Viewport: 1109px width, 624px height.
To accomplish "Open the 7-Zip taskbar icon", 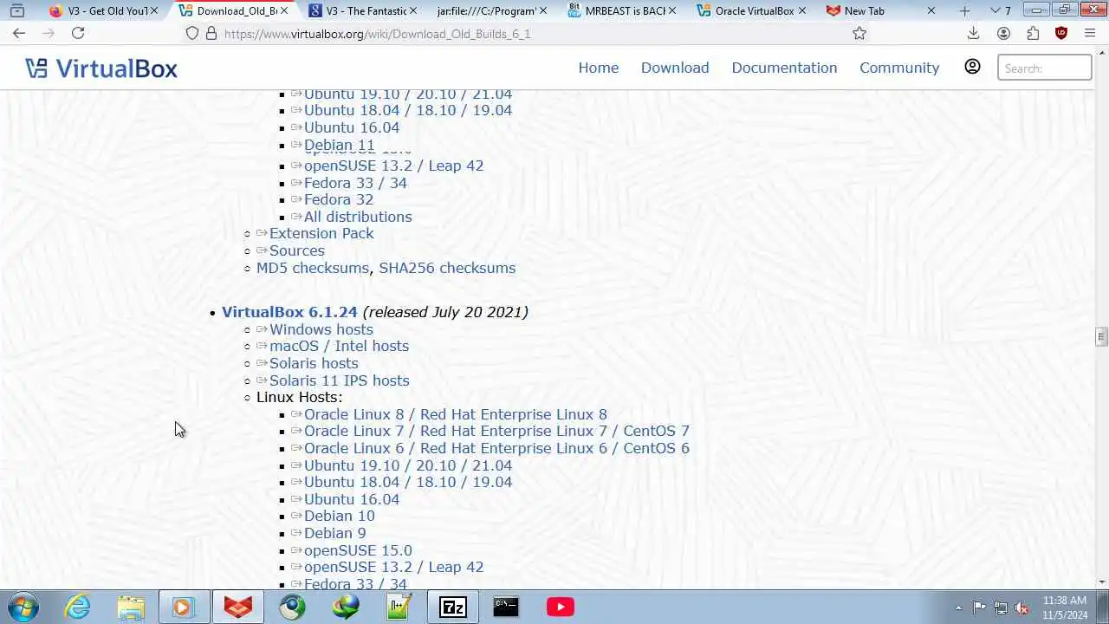I will point(453,607).
